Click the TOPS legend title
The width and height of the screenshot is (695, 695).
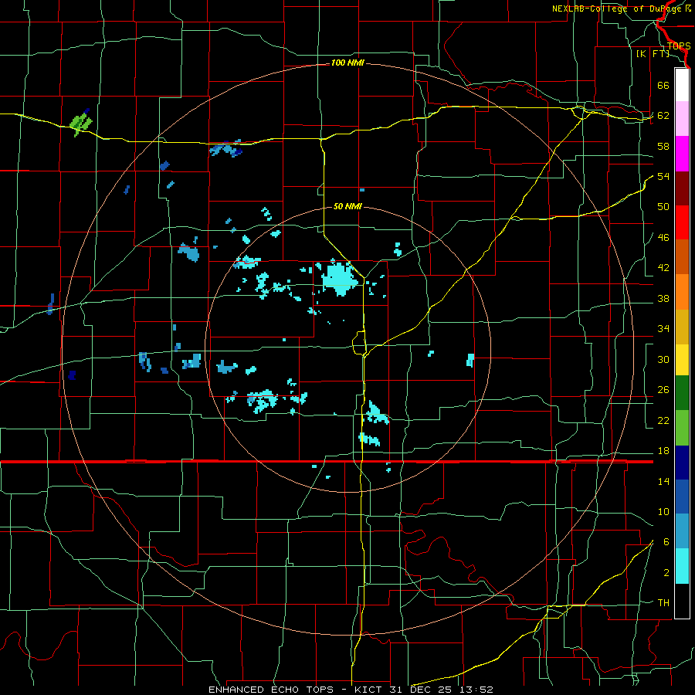point(679,46)
